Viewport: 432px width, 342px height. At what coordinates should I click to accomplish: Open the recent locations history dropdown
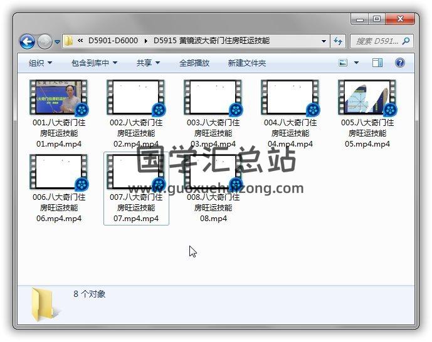coord(58,42)
